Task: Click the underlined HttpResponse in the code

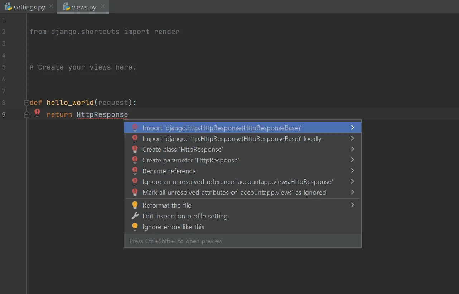Action: click(x=102, y=115)
